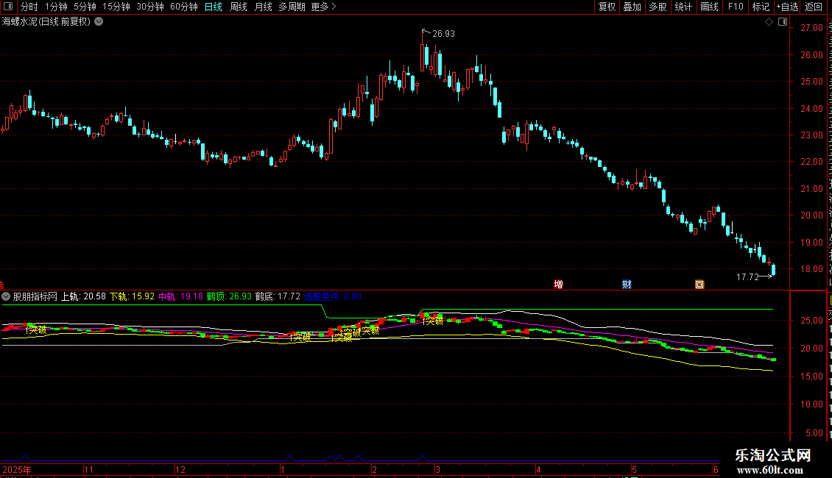832x478 pixels.
Task: Click the 26.93 high price label
Action: point(443,34)
